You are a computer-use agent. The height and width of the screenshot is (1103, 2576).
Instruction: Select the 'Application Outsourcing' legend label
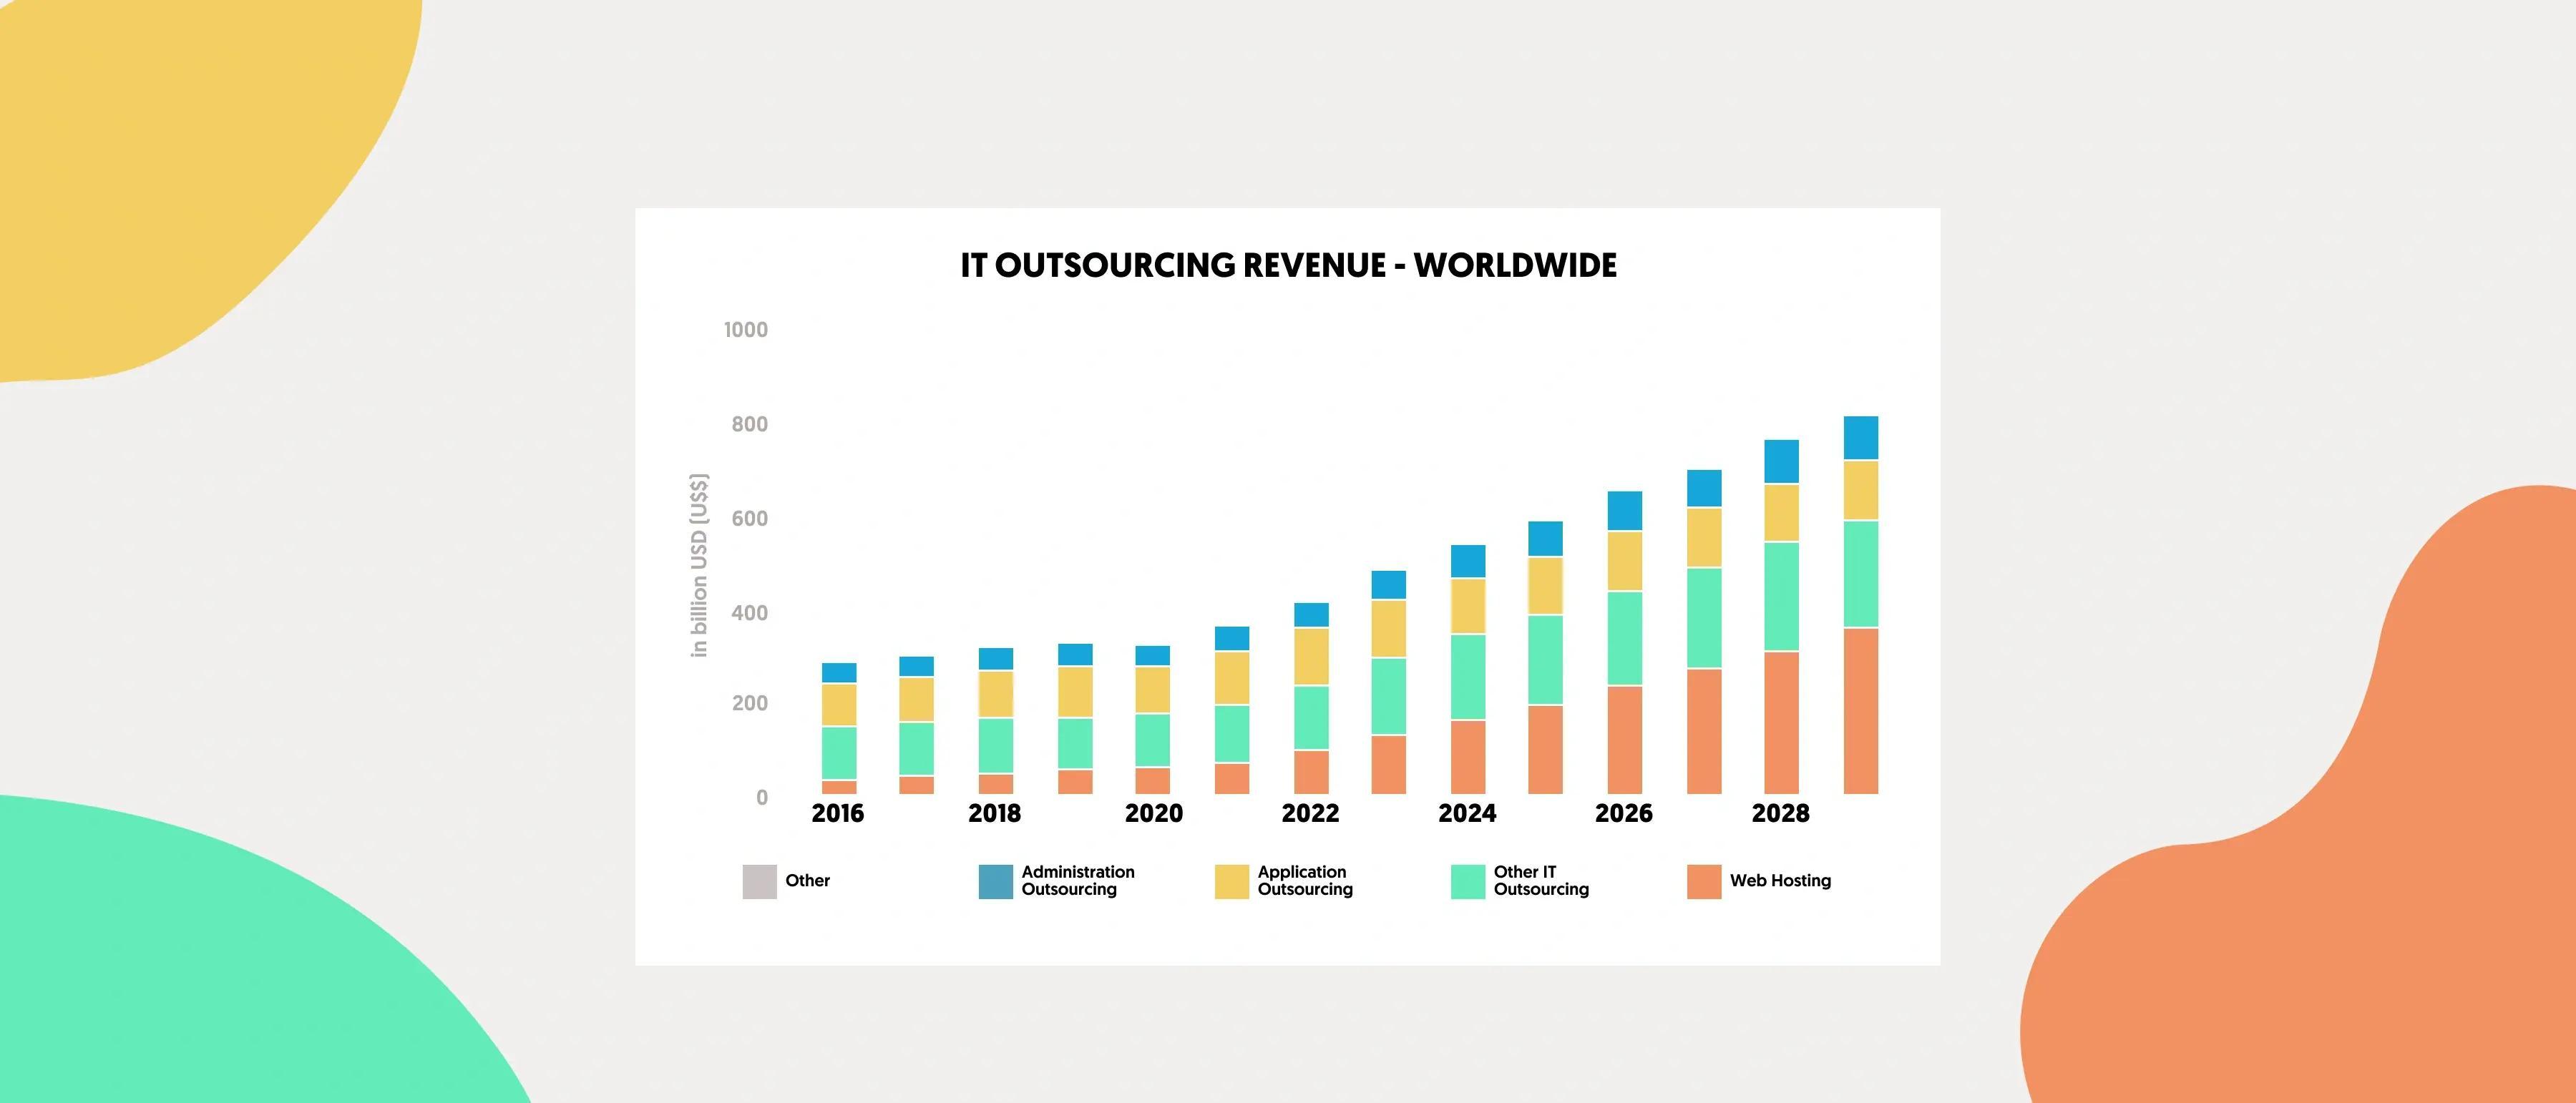point(1305,880)
